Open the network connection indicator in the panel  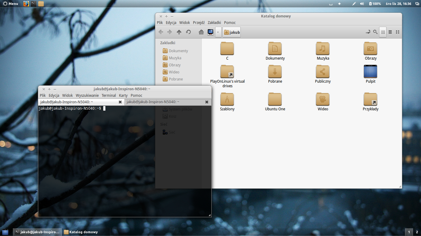[x=354, y=4]
